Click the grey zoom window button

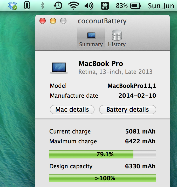63,21
